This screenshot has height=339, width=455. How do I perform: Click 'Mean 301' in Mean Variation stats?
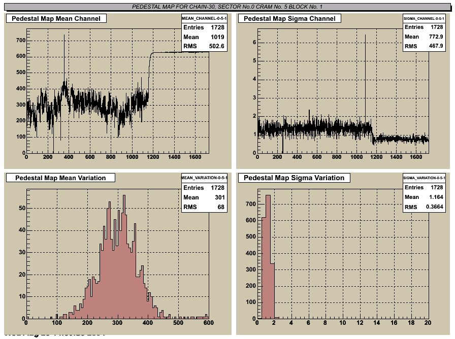[x=204, y=197]
